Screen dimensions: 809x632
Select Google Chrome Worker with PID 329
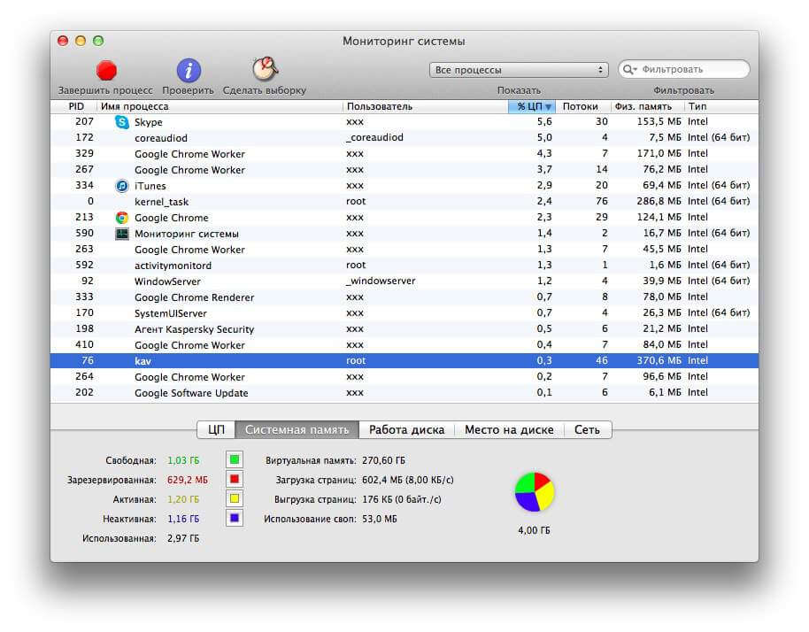click(404, 154)
